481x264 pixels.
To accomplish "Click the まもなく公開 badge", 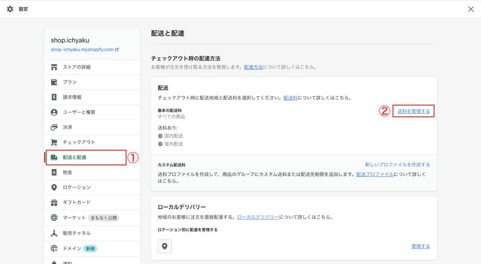I will point(103,218).
